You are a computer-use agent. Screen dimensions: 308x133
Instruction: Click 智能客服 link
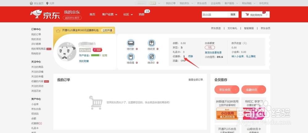[249, 28]
